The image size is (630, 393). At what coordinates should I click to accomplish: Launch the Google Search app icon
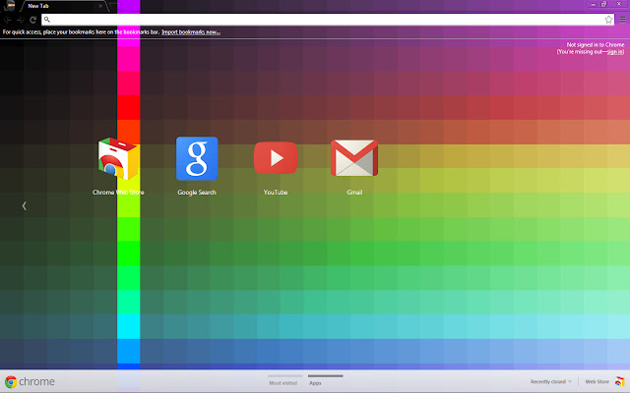tap(197, 158)
